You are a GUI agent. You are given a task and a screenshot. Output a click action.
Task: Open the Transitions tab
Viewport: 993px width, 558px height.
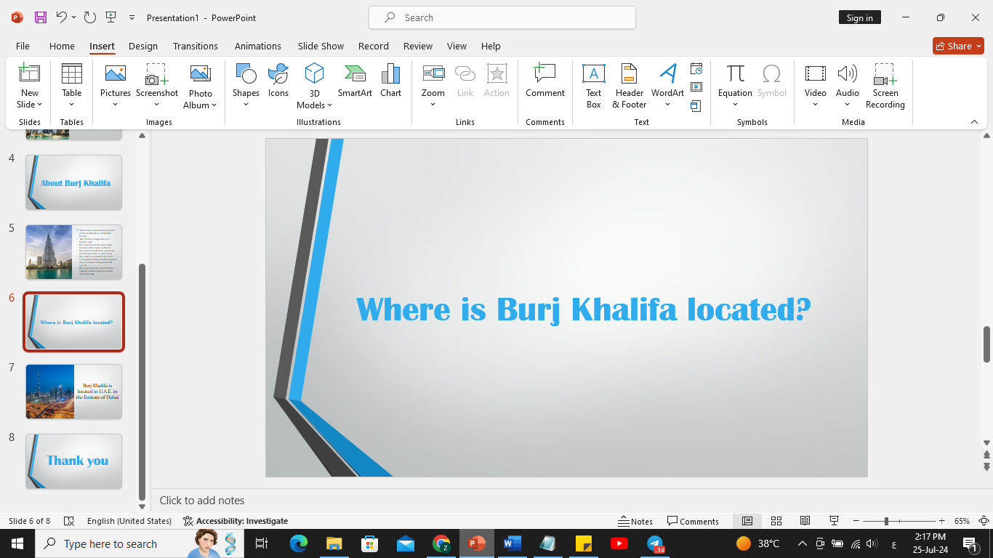pyautogui.click(x=196, y=46)
